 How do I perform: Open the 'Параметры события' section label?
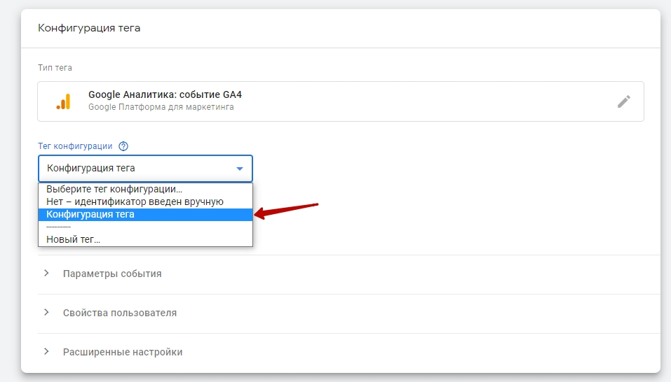tap(112, 274)
